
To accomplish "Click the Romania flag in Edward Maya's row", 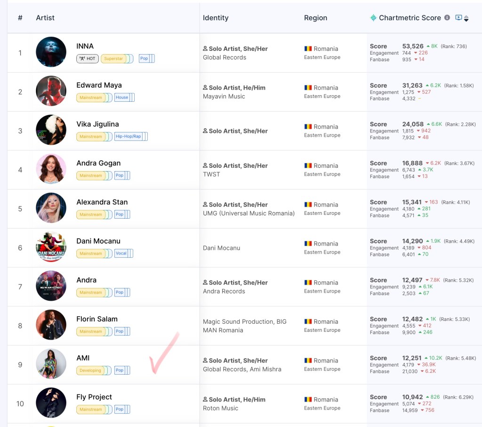I will (308, 88).
